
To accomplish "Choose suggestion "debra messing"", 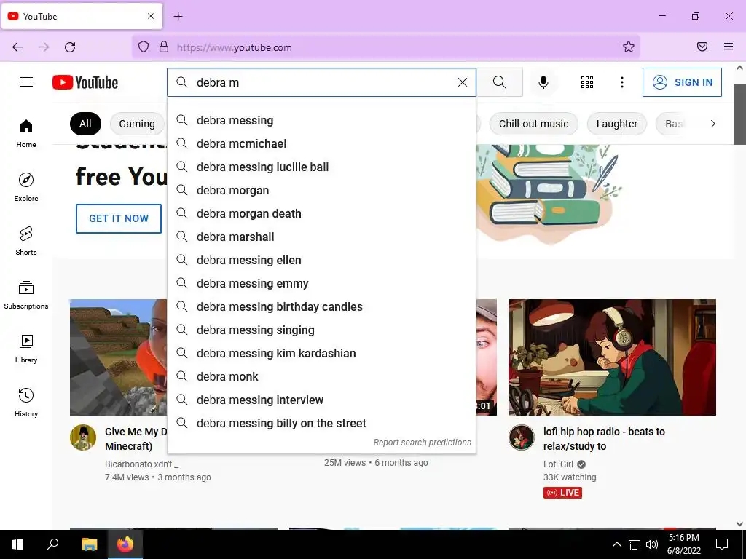I will coord(321,120).
